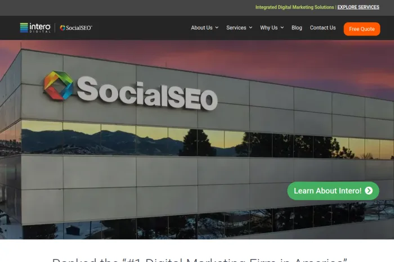Click the Intero Digital logo in header

pyautogui.click(x=35, y=28)
